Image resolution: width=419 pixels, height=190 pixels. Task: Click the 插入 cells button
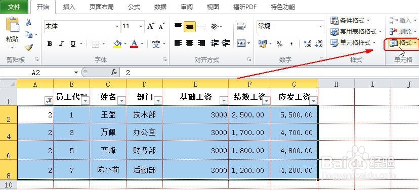(403, 20)
